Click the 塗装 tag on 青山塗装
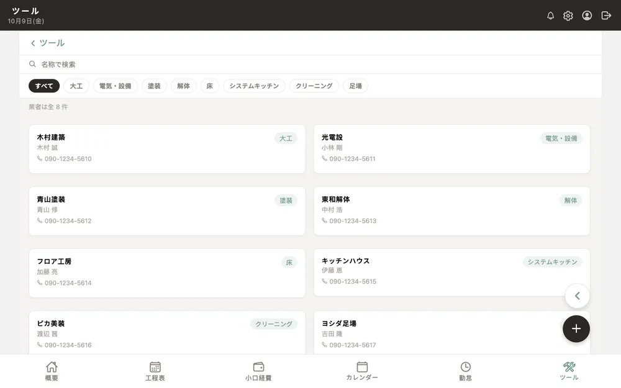Image resolution: width=621 pixels, height=388 pixels. point(286,201)
